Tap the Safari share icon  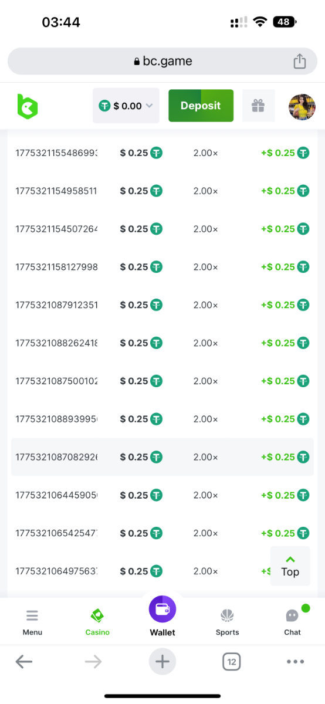300,61
